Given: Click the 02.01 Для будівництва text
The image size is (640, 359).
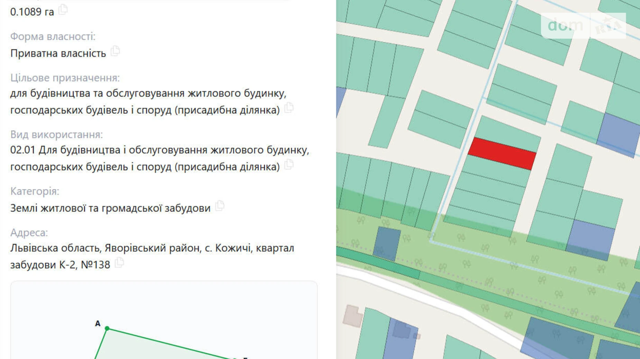Looking at the screenshot, I should [159, 158].
